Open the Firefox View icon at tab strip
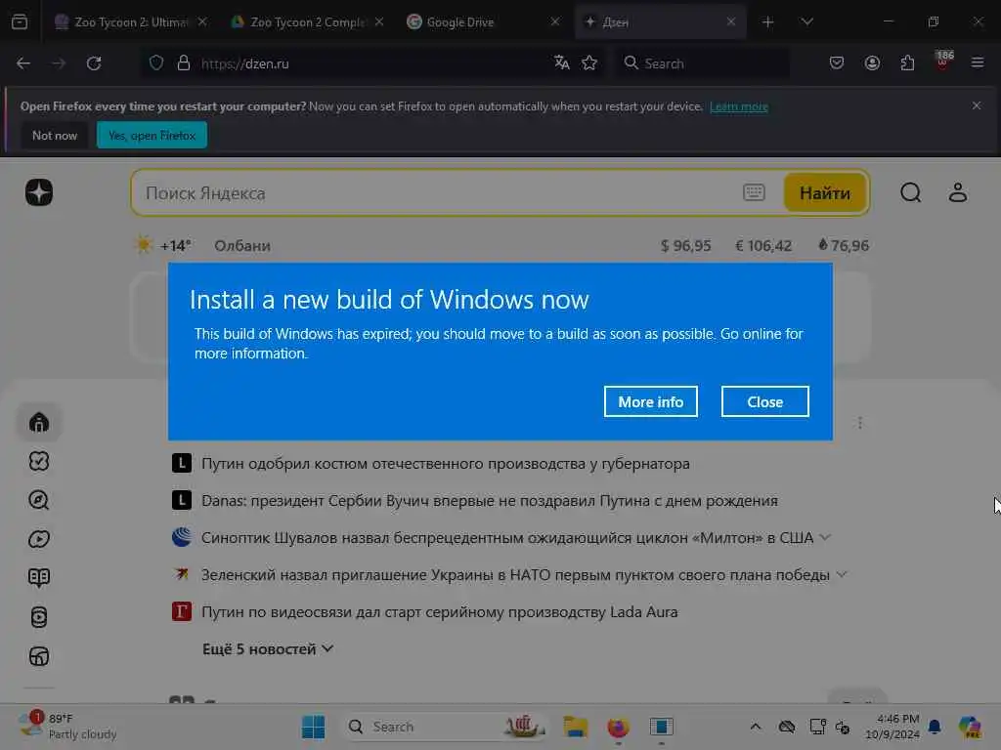This screenshot has width=1001, height=750. 20,21
